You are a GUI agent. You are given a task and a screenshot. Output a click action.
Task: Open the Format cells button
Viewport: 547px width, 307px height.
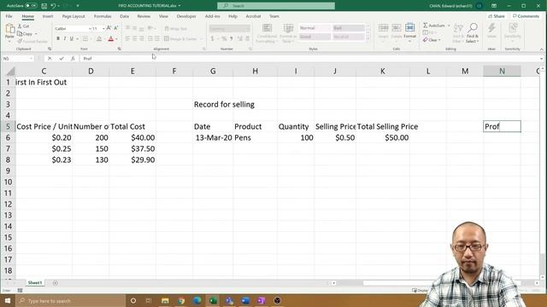tap(410, 32)
